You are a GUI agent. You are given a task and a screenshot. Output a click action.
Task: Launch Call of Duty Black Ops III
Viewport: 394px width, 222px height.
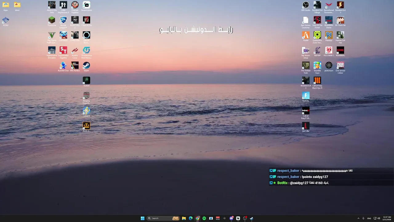317,83
